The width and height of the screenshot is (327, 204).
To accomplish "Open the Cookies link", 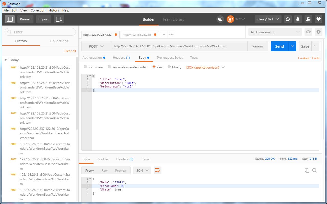I will (x=303, y=58).
